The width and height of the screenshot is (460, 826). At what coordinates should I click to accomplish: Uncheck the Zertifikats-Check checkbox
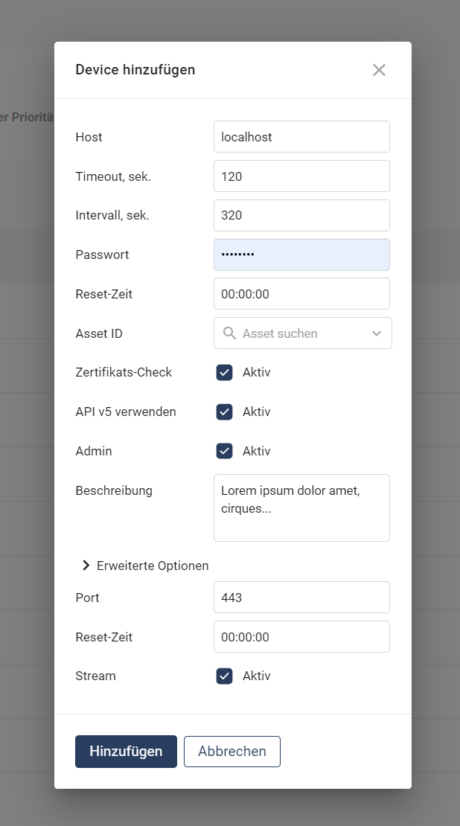225,372
